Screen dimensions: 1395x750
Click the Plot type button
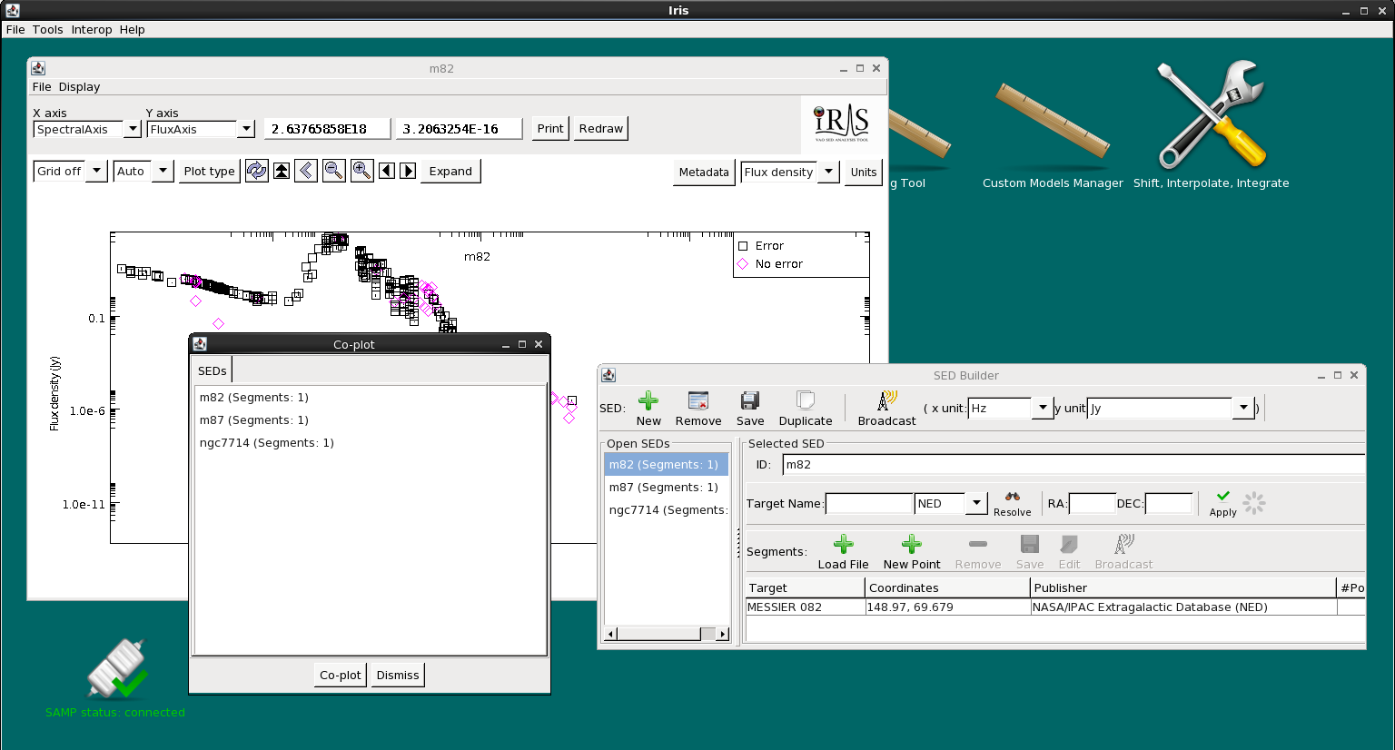pos(210,171)
